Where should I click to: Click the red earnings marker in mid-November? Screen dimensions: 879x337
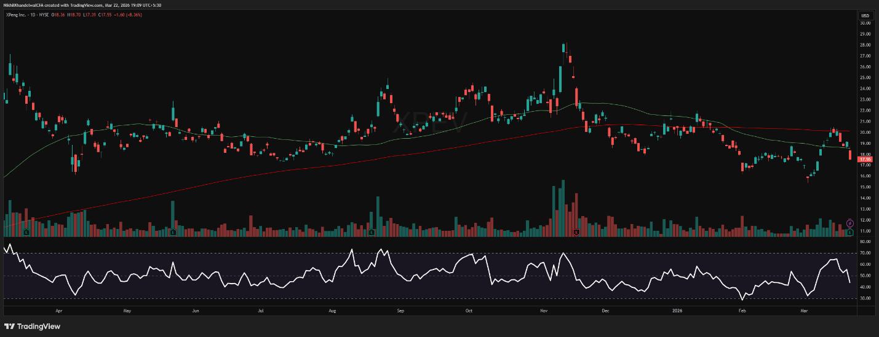pyautogui.click(x=576, y=233)
